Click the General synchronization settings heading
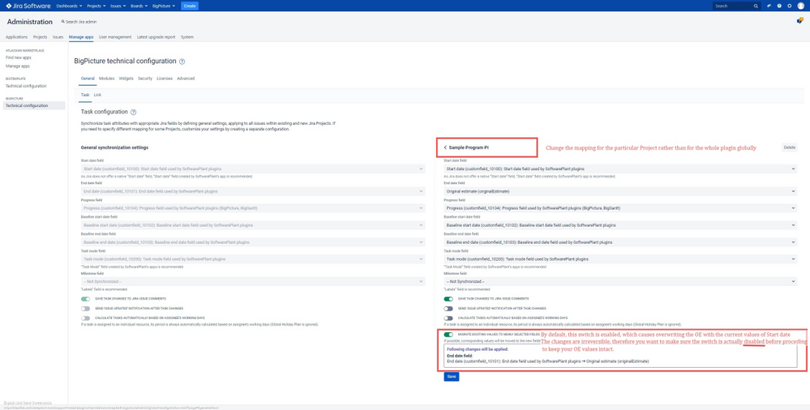810x410 pixels. [114, 147]
